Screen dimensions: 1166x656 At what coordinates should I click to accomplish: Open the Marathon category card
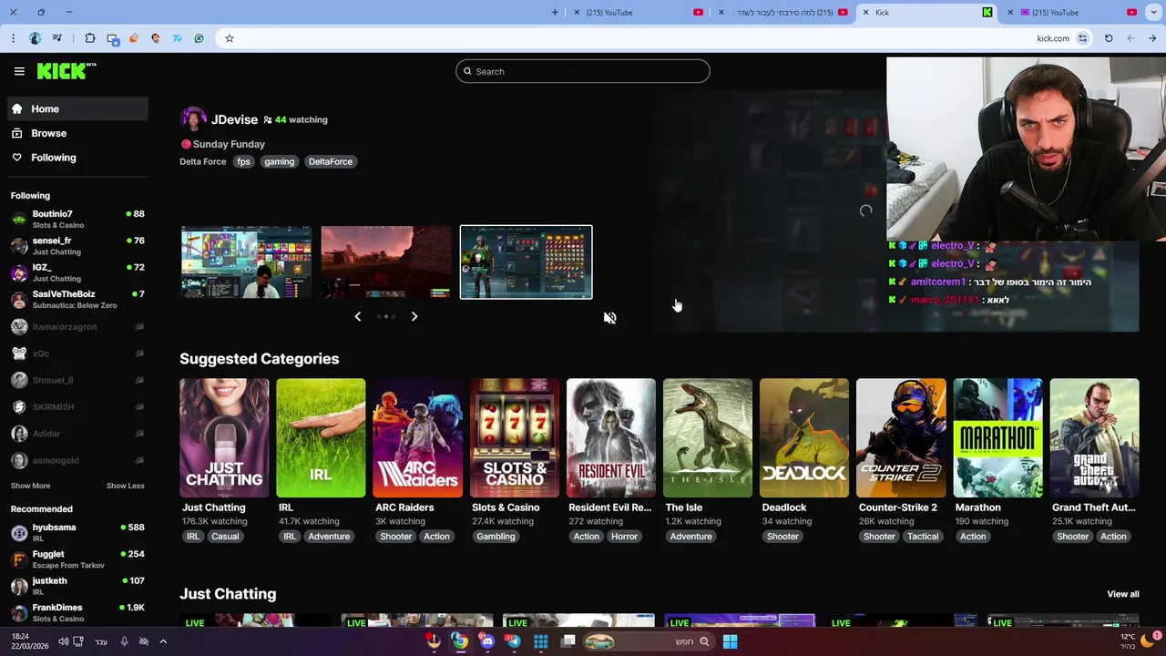(997, 438)
